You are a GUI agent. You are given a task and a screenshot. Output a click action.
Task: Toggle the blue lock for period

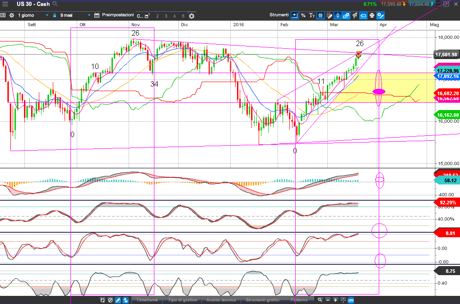tap(54, 15)
